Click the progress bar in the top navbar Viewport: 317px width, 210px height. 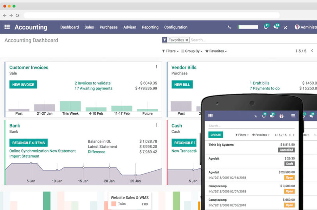[x=248, y=27]
